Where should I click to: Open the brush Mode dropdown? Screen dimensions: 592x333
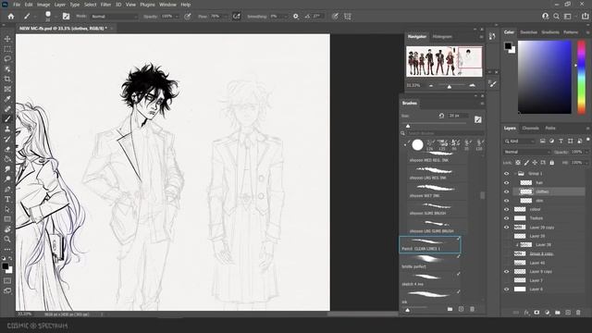tap(115, 17)
